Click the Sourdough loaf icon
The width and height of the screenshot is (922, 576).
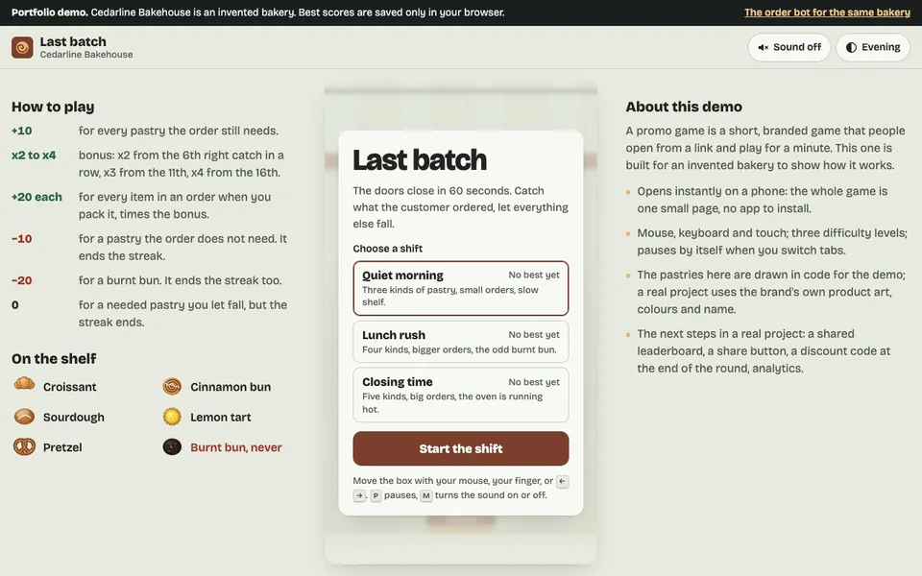click(x=25, y=416)
